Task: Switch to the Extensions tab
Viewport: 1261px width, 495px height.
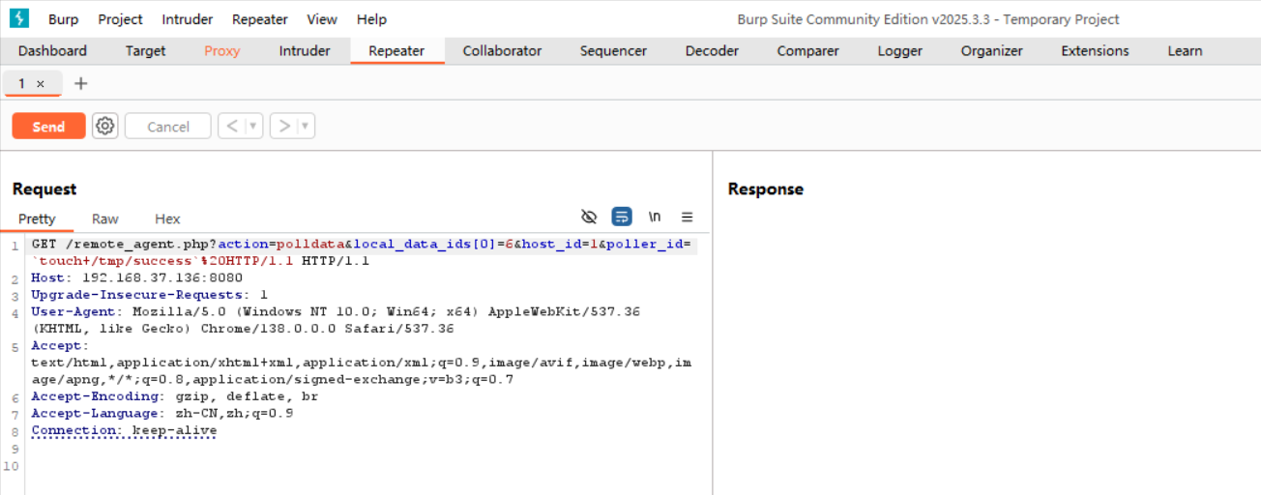Action: point(1095,51)
